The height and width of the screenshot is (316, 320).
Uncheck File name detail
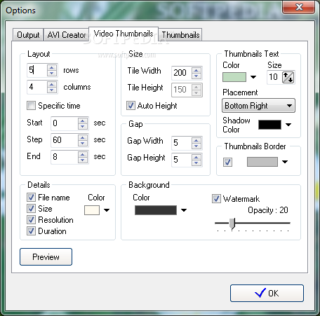[x=31, y=198]
